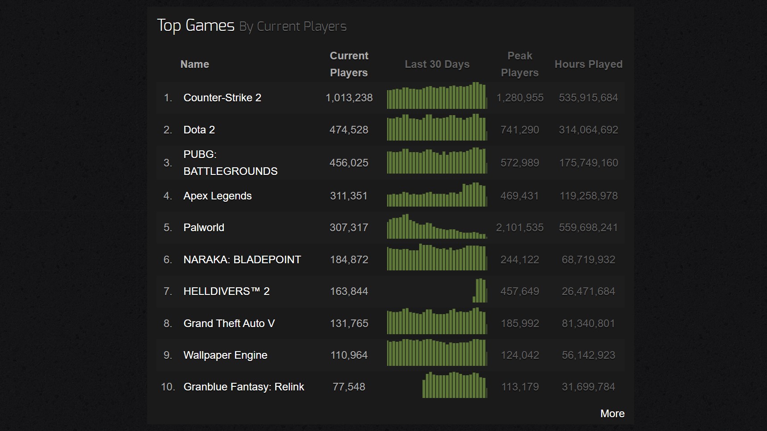The width and height of the screenshot is (767, 431).
Task: Select peak players value 244,122
Action: click(520, 260)
